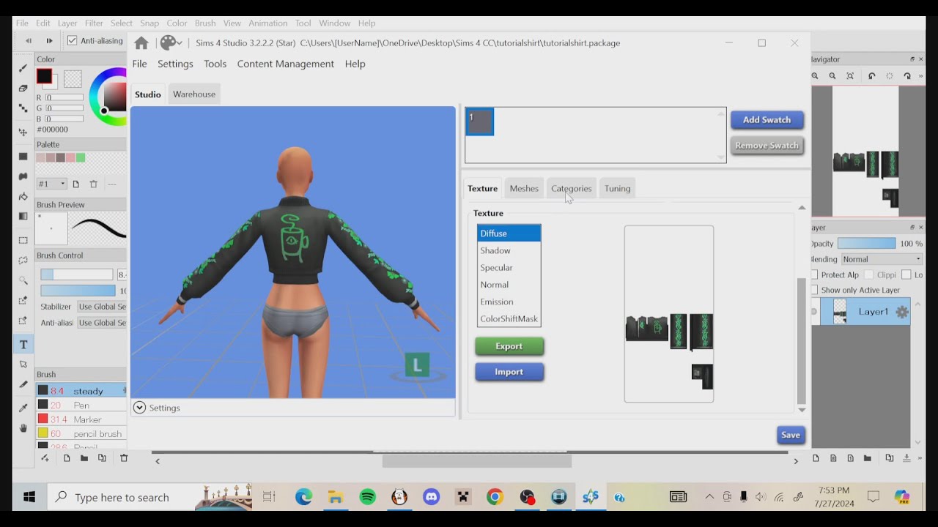Click the Remove Swatch button
The image size is (938, 527).
click(x=767, y=146)
